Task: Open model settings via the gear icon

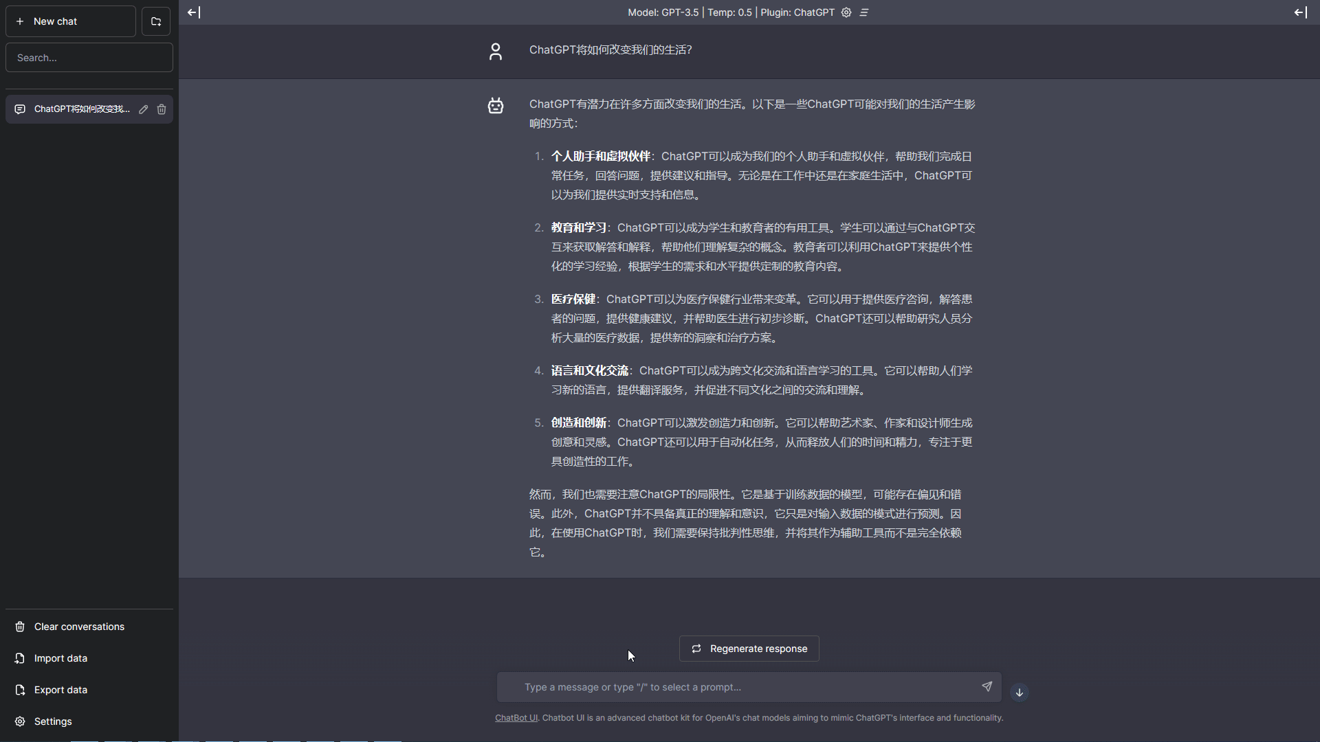Action: [846, 12]
